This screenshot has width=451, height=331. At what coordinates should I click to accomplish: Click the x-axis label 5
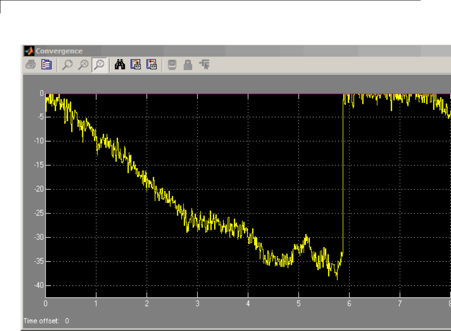coord(299,304)
